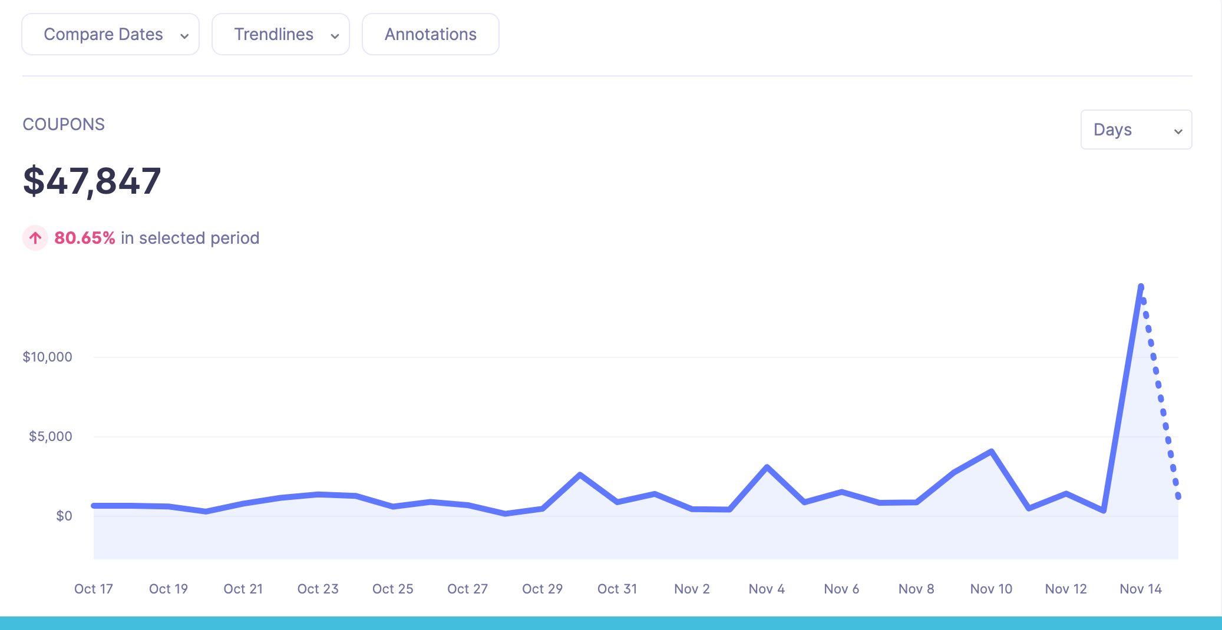Click the Nov 4 x-axis label
Screen dimensions: 1222x630
(767, 589)
